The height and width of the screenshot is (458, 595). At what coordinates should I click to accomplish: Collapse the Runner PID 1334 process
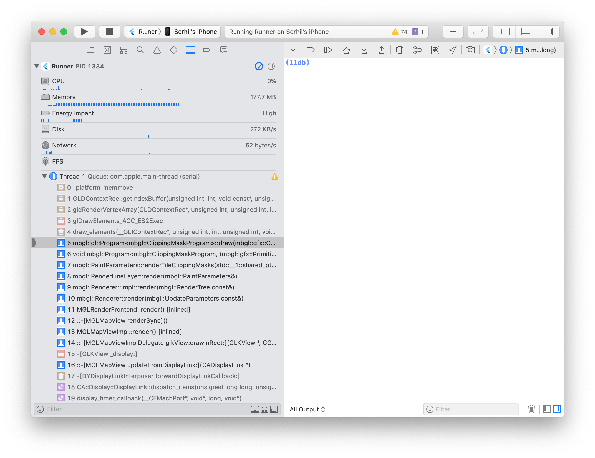pyautogui.click(x=37, y=66)
